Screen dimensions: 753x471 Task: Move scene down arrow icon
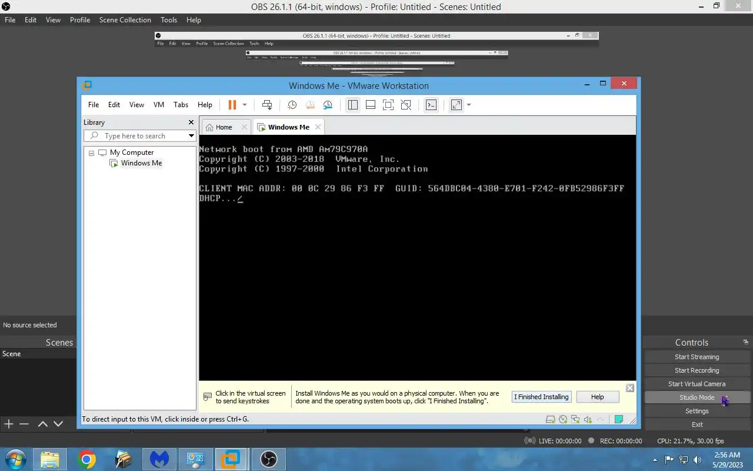58,424
